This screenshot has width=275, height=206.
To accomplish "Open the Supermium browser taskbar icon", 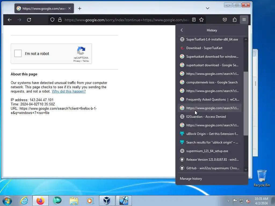I will click(x=57, y=201).
